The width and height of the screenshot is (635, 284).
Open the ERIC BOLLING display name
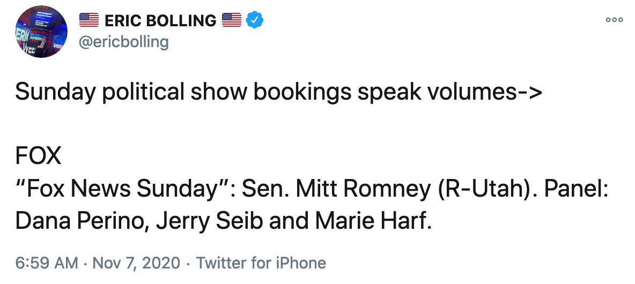[x=160, y=20]
